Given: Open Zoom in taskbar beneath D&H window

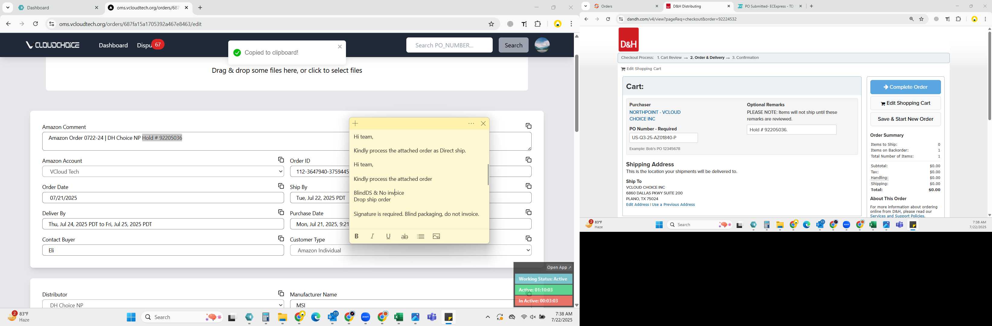Looking at the screenshot, I should pos(846,225).
